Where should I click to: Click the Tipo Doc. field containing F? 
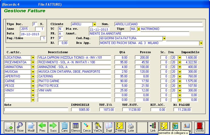[35, 24]
